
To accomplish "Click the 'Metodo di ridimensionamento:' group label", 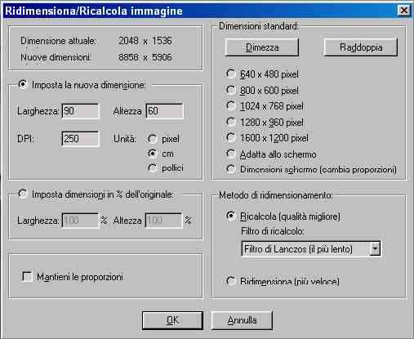I will coord(275,195).
